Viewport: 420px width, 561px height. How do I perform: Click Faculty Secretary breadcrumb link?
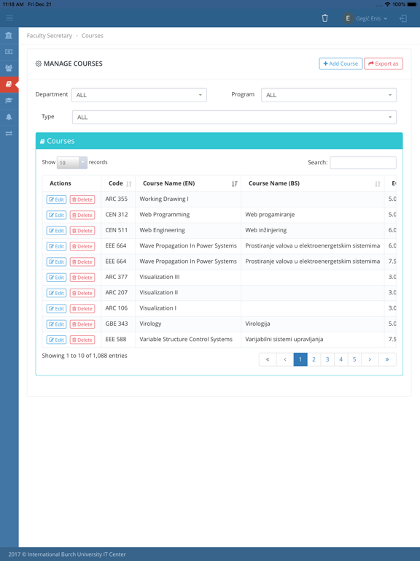click(x=50, y=36)
